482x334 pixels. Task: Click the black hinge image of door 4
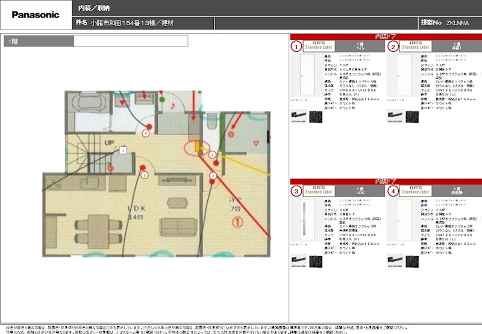coord(412,262)
